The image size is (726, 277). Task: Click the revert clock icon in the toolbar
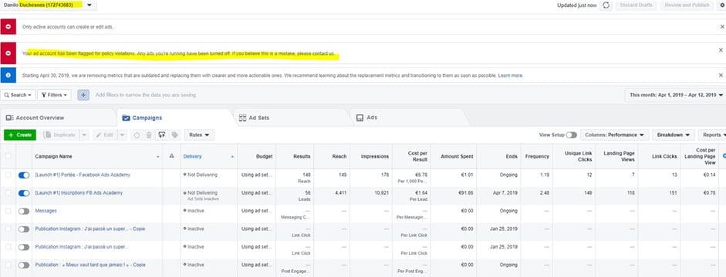pos(137,135)
